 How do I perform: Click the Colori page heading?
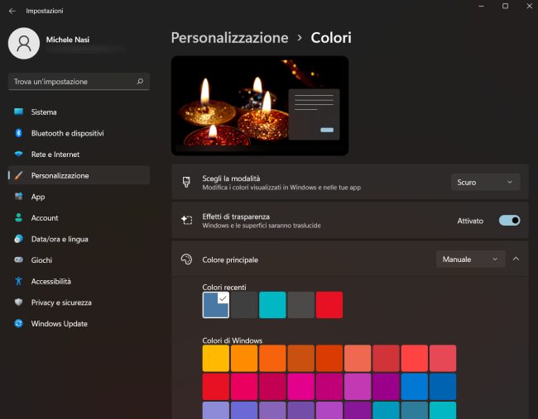click(x=331, y=38)
